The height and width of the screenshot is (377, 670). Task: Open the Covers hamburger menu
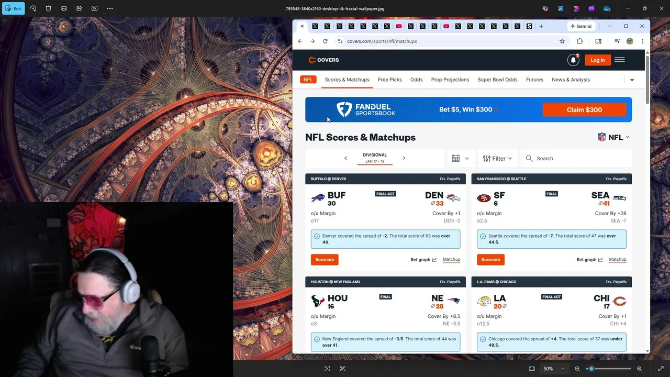point(620,60)
